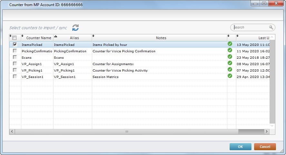
Task: Toggle the select-all checkbox in header
Action: coord(15,38)
